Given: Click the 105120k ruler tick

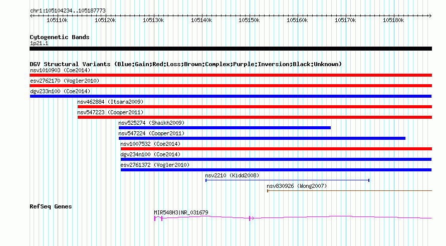Looking at the screenshot, I should click(106, 20).
